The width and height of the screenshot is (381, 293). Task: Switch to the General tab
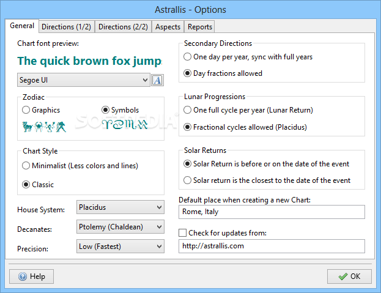[22, 26]
